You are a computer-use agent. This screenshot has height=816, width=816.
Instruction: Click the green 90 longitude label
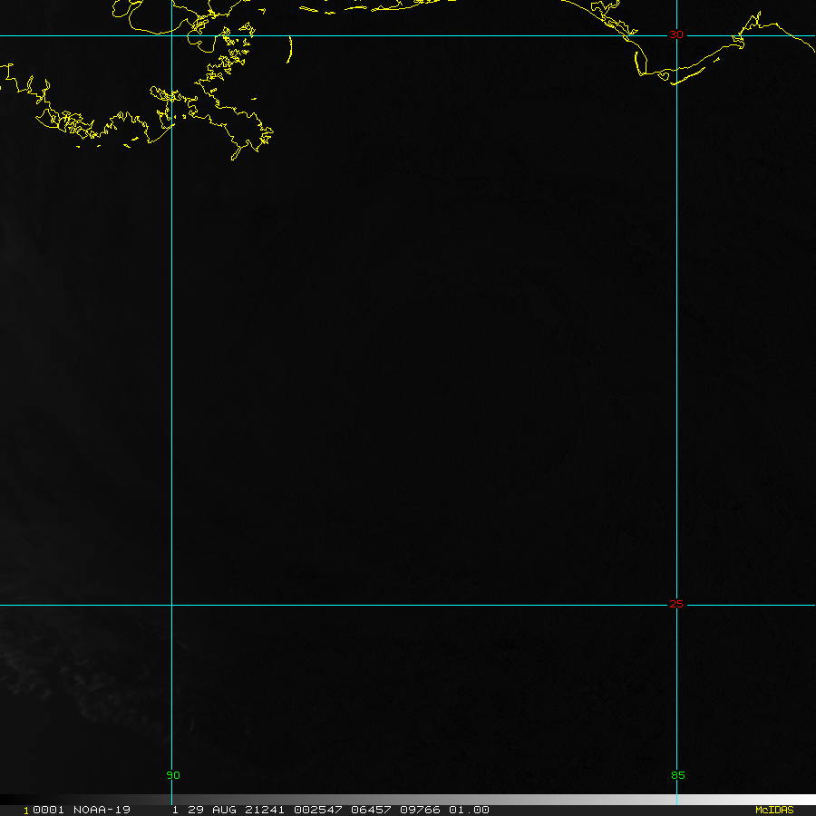click(173, 775)
